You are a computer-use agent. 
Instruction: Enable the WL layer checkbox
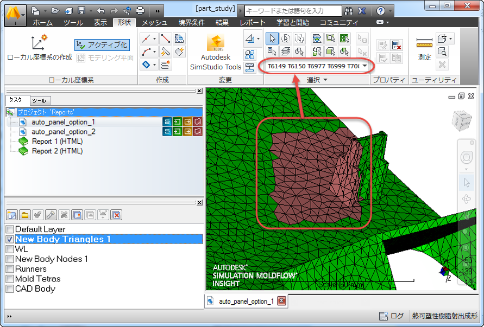[10, 249]
